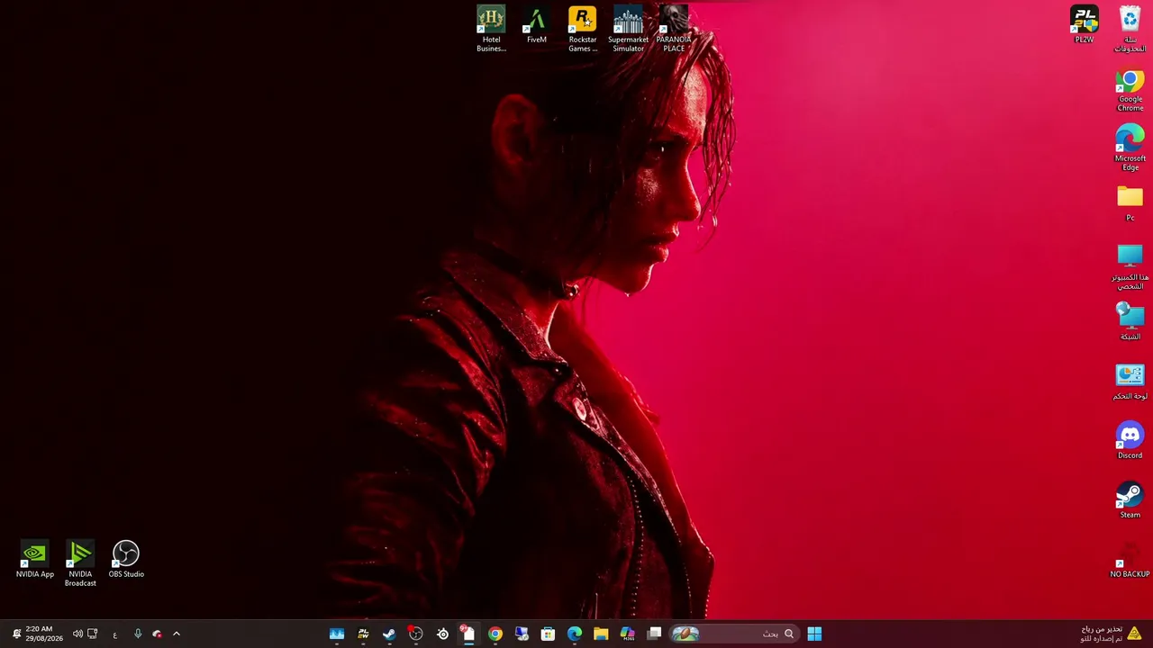1153x648 pixels.
Task: Open the Steam desktop shortcut
Action: (1130, 500)
